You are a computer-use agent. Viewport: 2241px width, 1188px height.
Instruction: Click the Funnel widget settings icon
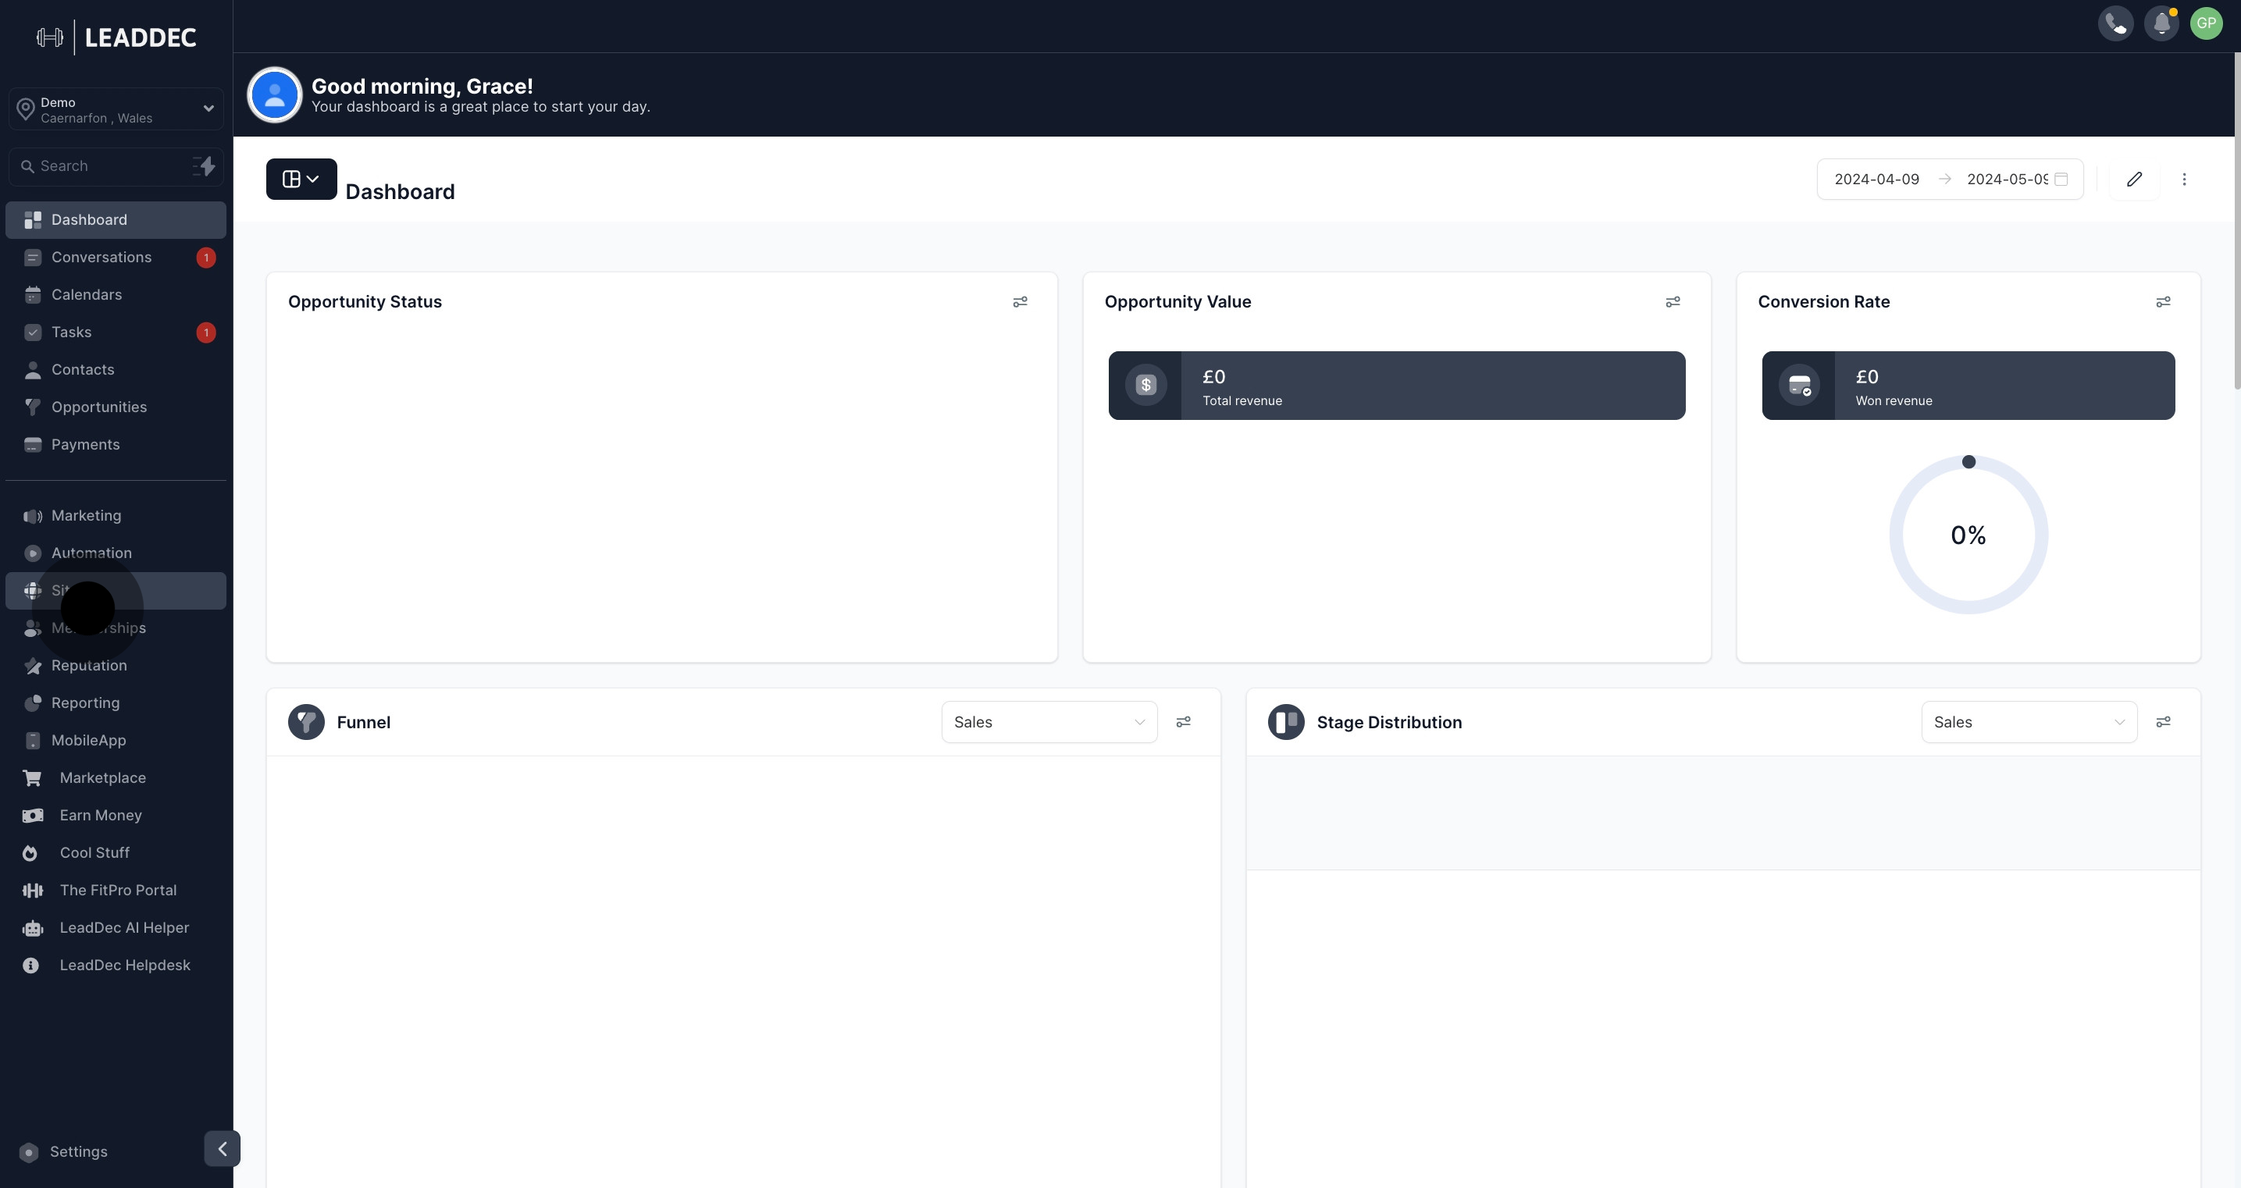1183,722
